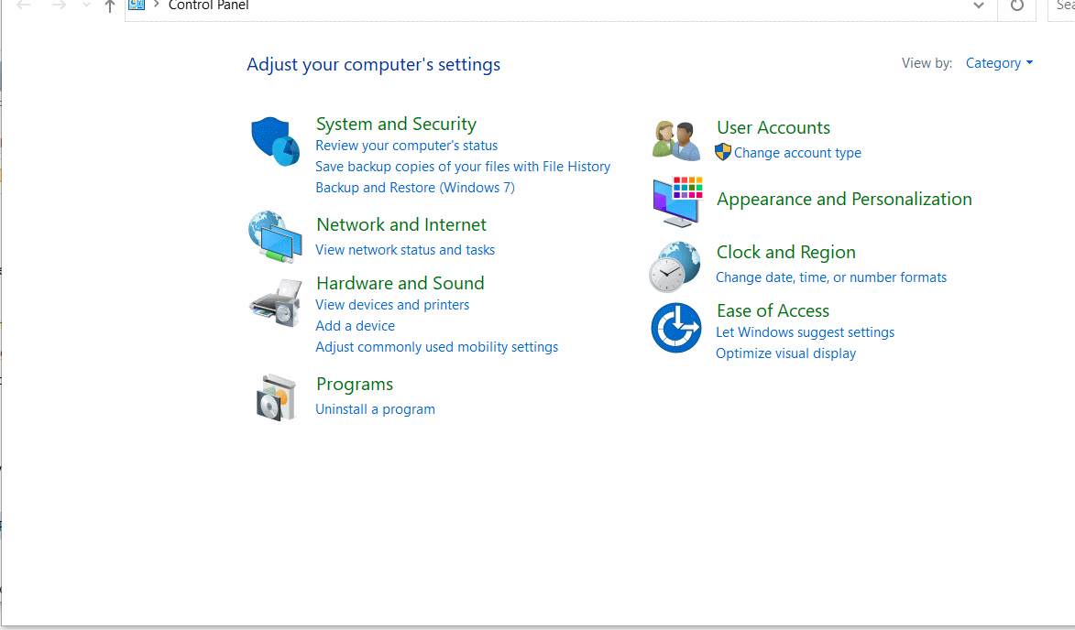Click the UAC shield beside Change account type
Viewport: 1075px width, 630px height.
[x=722, y=152]
